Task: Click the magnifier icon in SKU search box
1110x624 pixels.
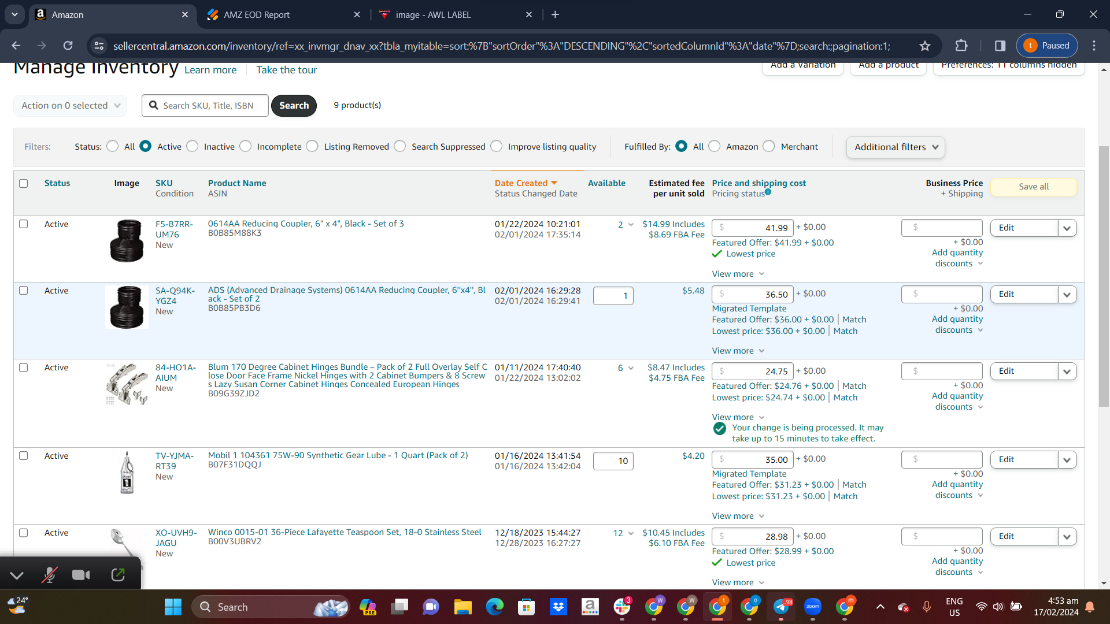Action: tap(154, 105)
